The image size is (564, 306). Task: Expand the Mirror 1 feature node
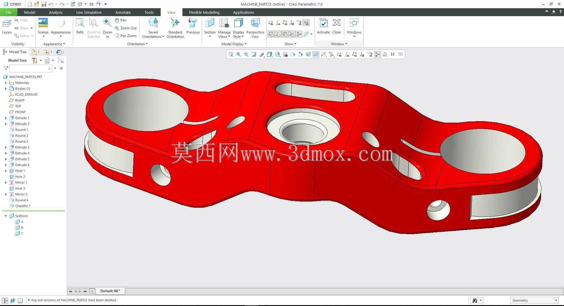[6, 182]
